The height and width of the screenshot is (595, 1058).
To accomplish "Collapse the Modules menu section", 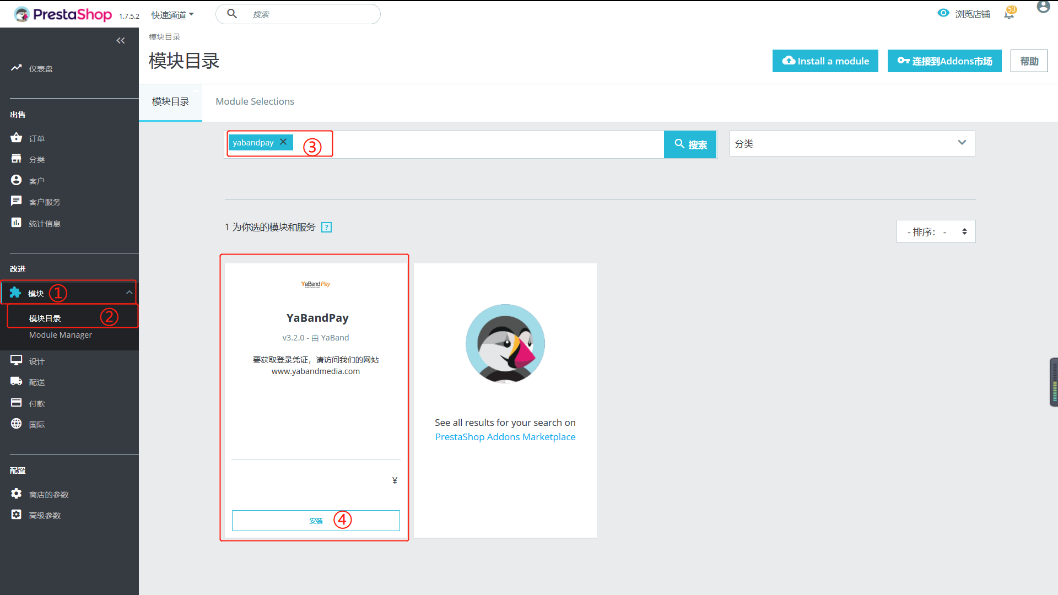I will click(129, 293).
